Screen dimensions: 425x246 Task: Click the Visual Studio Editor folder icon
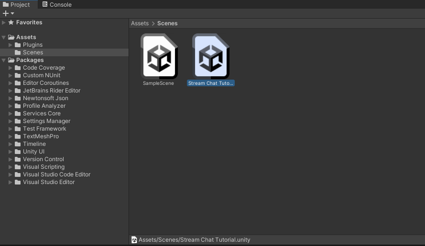pos(18,182)
